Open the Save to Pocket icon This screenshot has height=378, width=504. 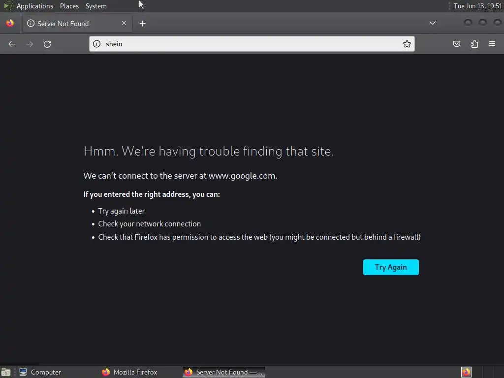(x=457, y=44)
